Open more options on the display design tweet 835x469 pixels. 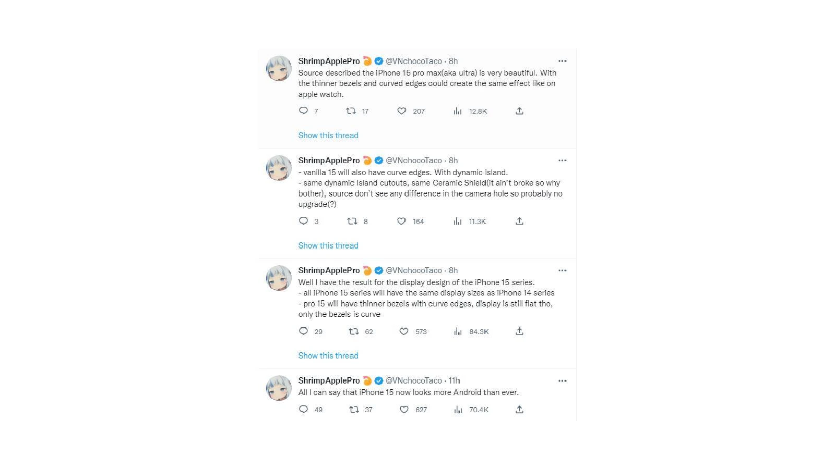[x=562, y=270]
